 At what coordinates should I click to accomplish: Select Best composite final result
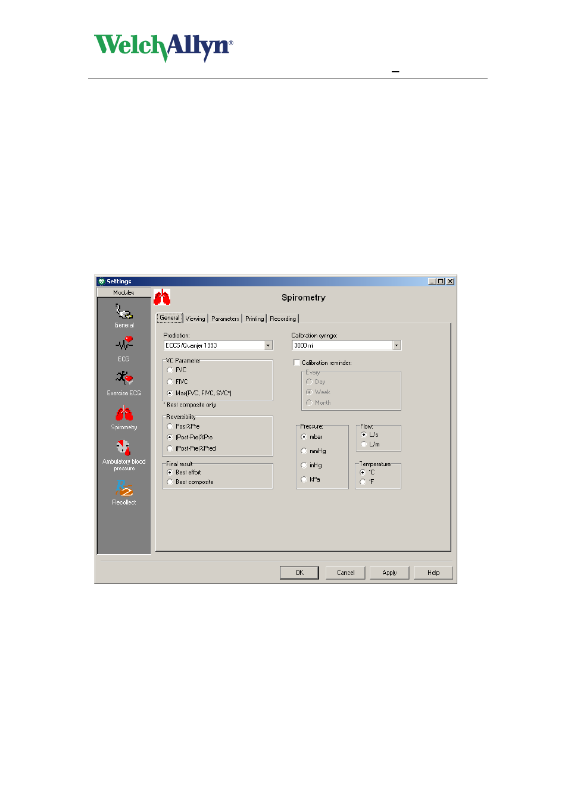(170, 482)
